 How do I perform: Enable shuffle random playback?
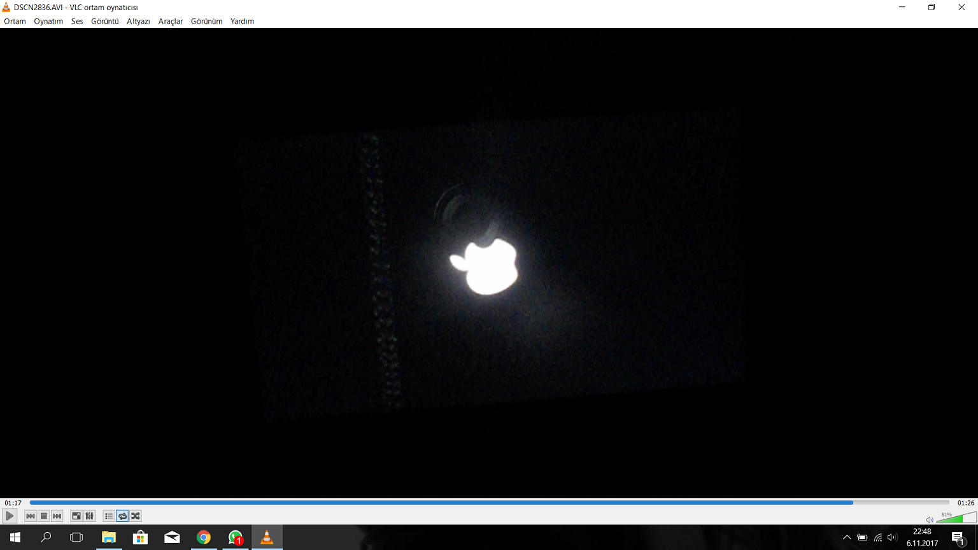tap(136, 516)
